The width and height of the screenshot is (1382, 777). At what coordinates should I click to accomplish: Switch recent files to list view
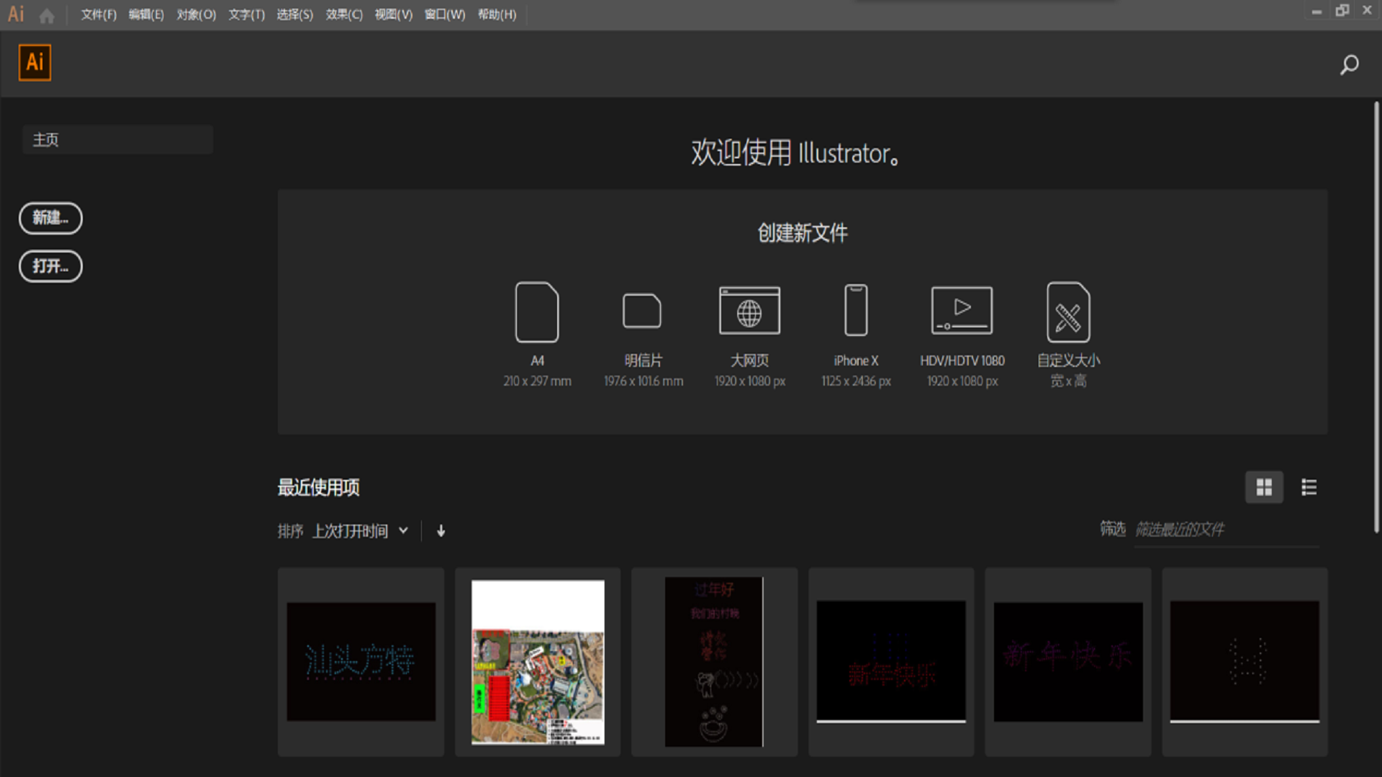pyautogui.click(x=1309, y=488)
